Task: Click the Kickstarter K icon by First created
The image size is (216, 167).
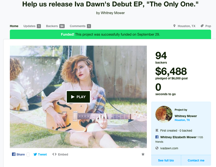Action: [157, 130]
